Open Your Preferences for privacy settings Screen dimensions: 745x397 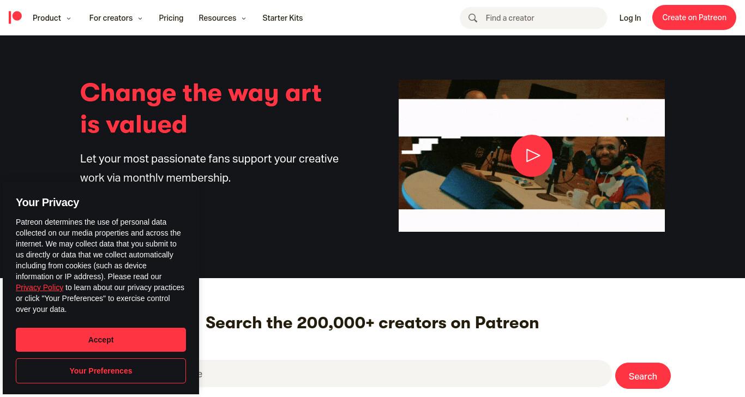[101, 371]
